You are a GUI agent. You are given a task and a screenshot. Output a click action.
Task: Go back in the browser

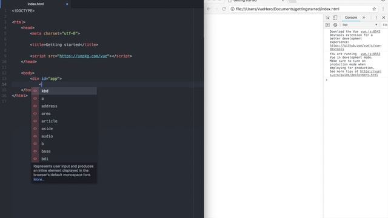tap(209, 9)
